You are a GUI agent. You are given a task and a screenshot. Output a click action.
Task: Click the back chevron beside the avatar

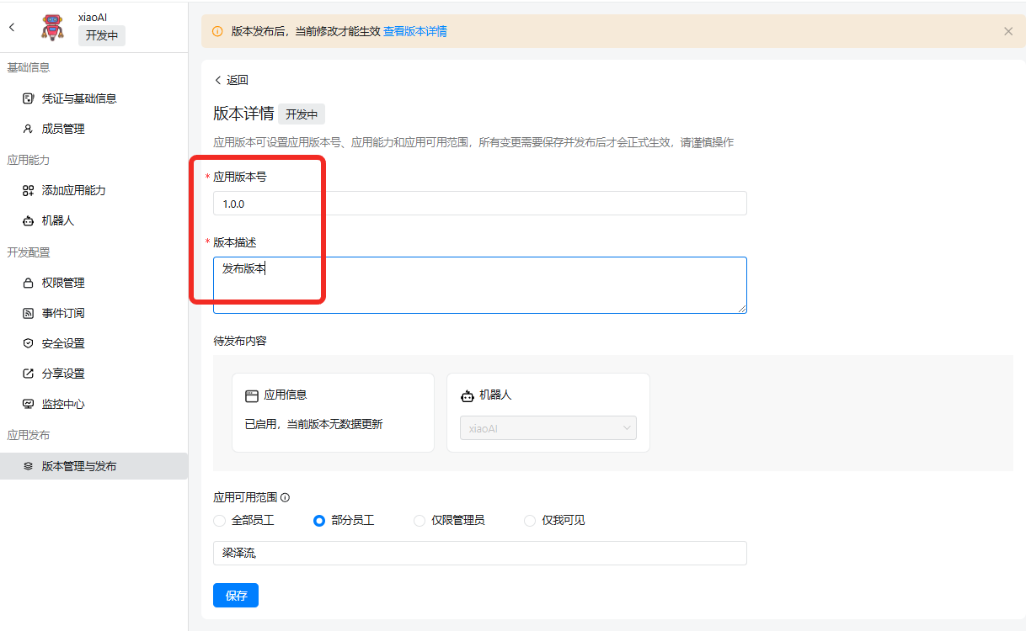coord(12,27)
